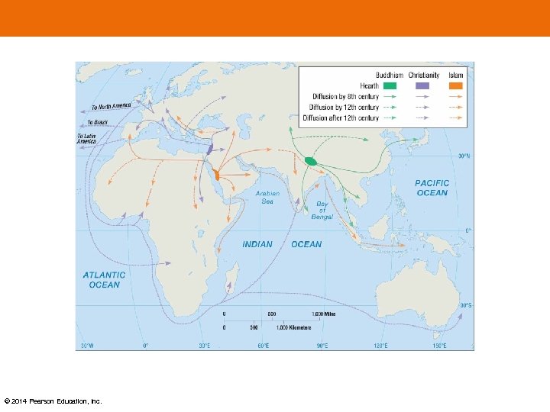Click the '60°E' longitude label
Screen dimensions: 550x412
click(264, 346)
